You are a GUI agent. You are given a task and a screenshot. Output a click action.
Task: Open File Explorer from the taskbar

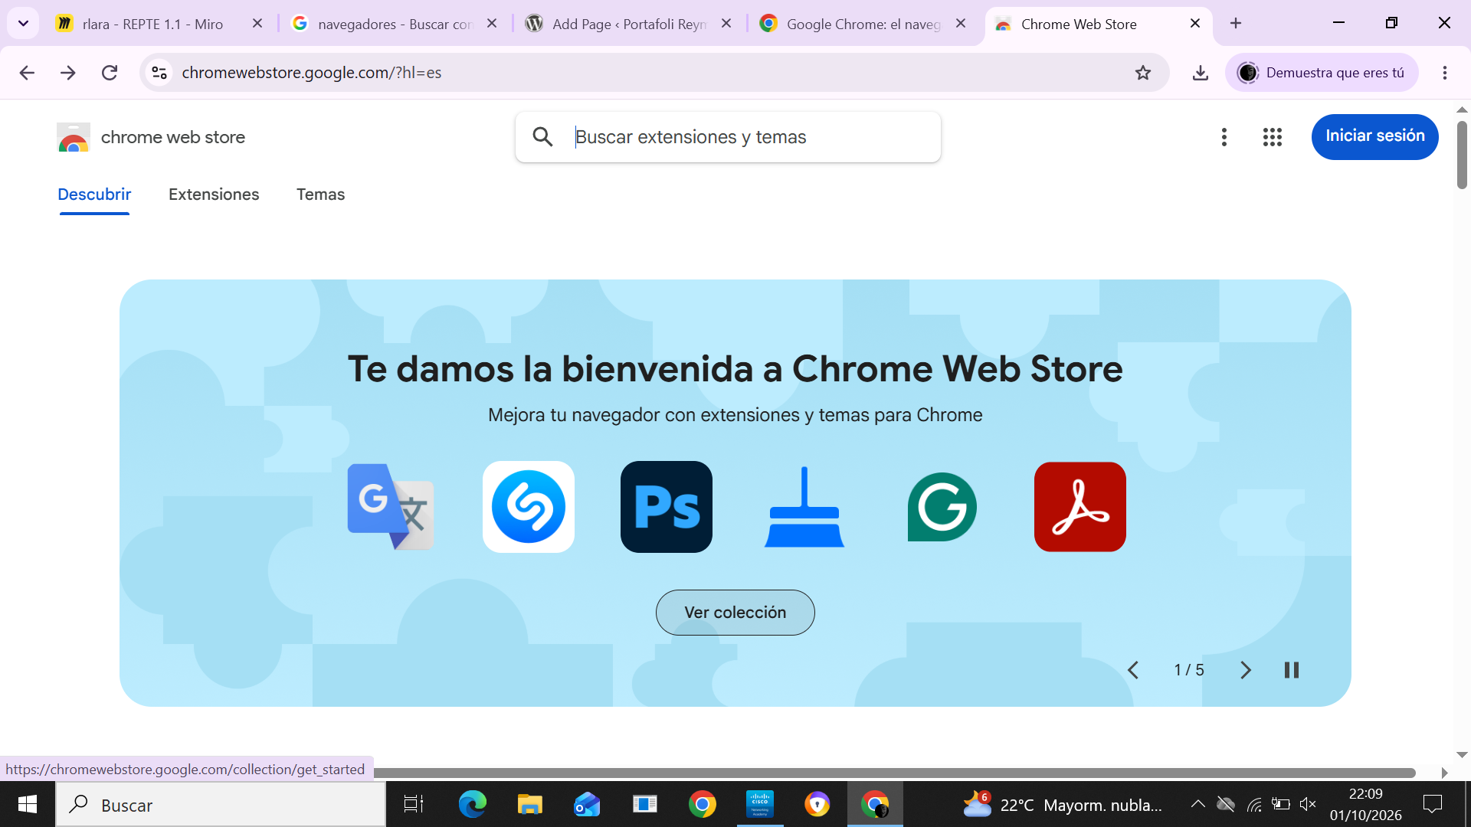pyautogui.click(x=529, y=804)
